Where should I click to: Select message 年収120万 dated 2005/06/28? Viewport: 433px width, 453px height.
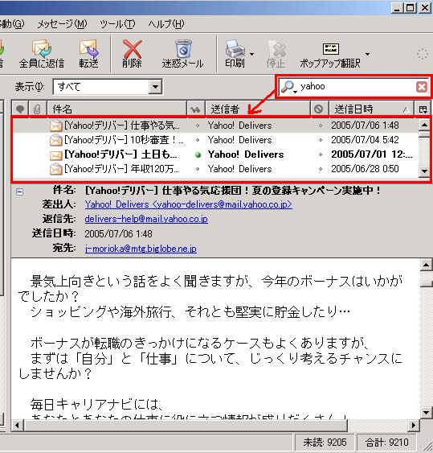tap(215, 169)
